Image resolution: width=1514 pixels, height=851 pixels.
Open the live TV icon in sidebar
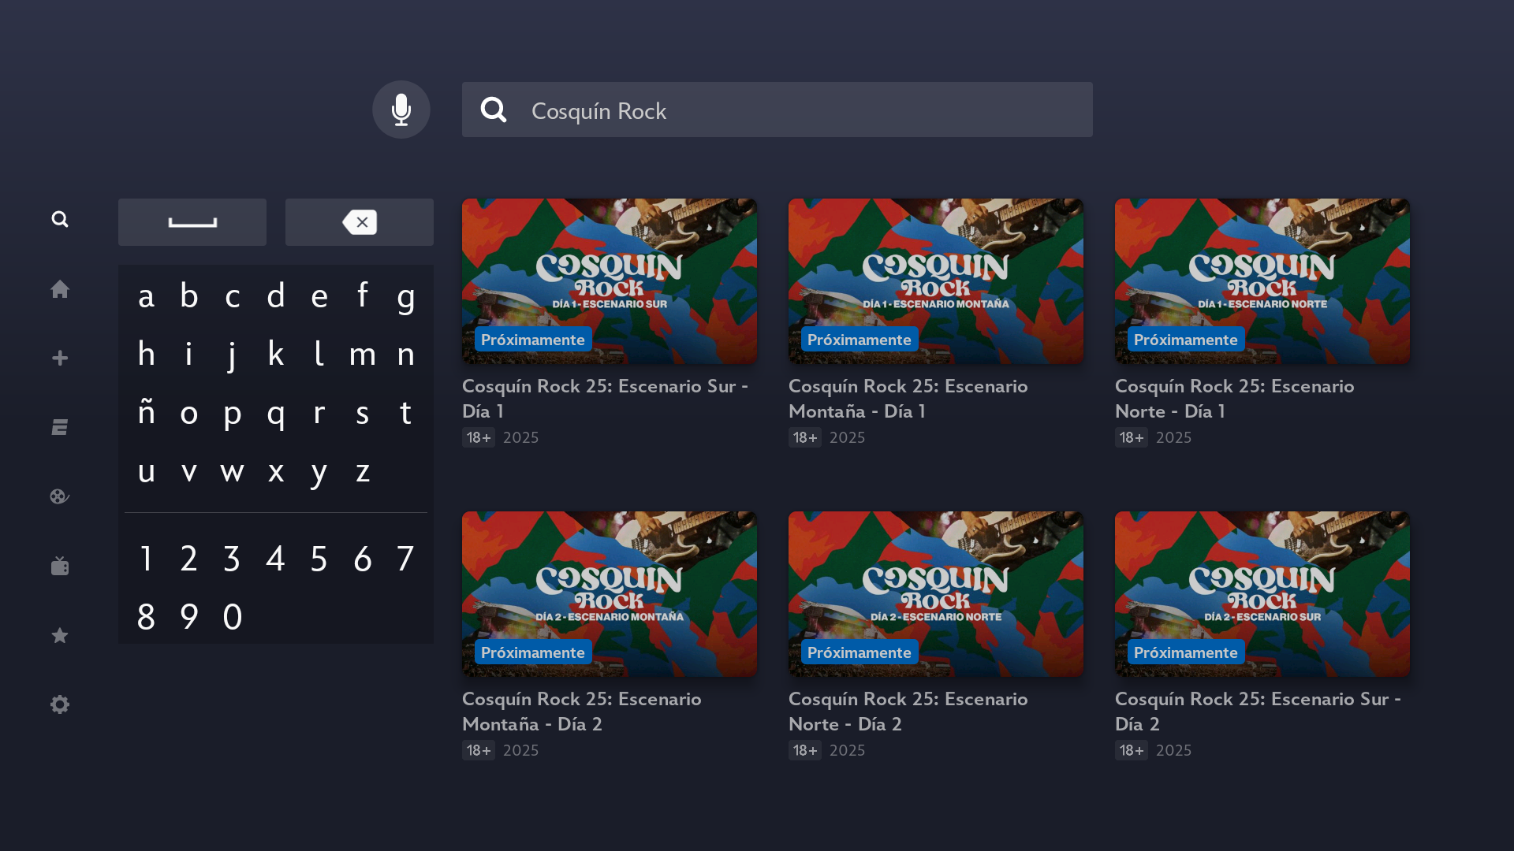click(x=60, y=566)
